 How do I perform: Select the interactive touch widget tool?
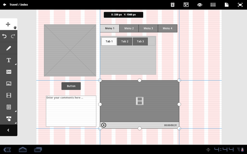pyautogui.click(x=9, y=119)
